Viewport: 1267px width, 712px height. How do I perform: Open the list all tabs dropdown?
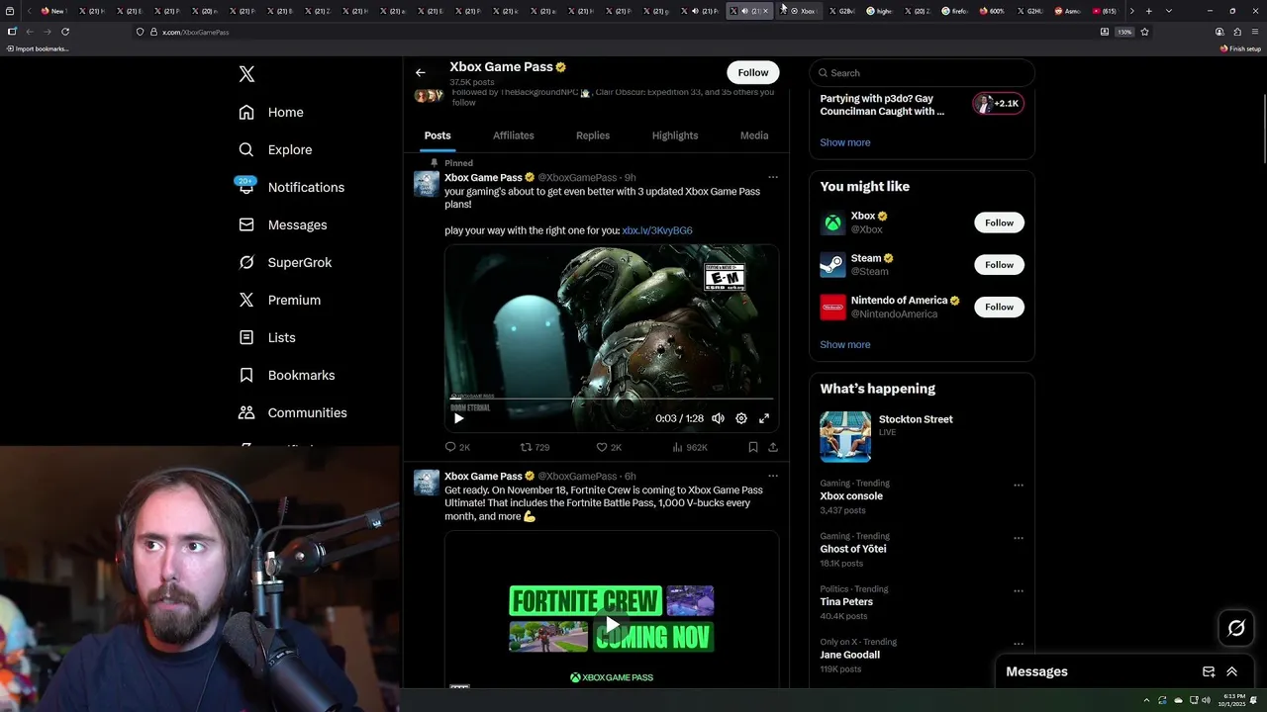click(1169, 11)
